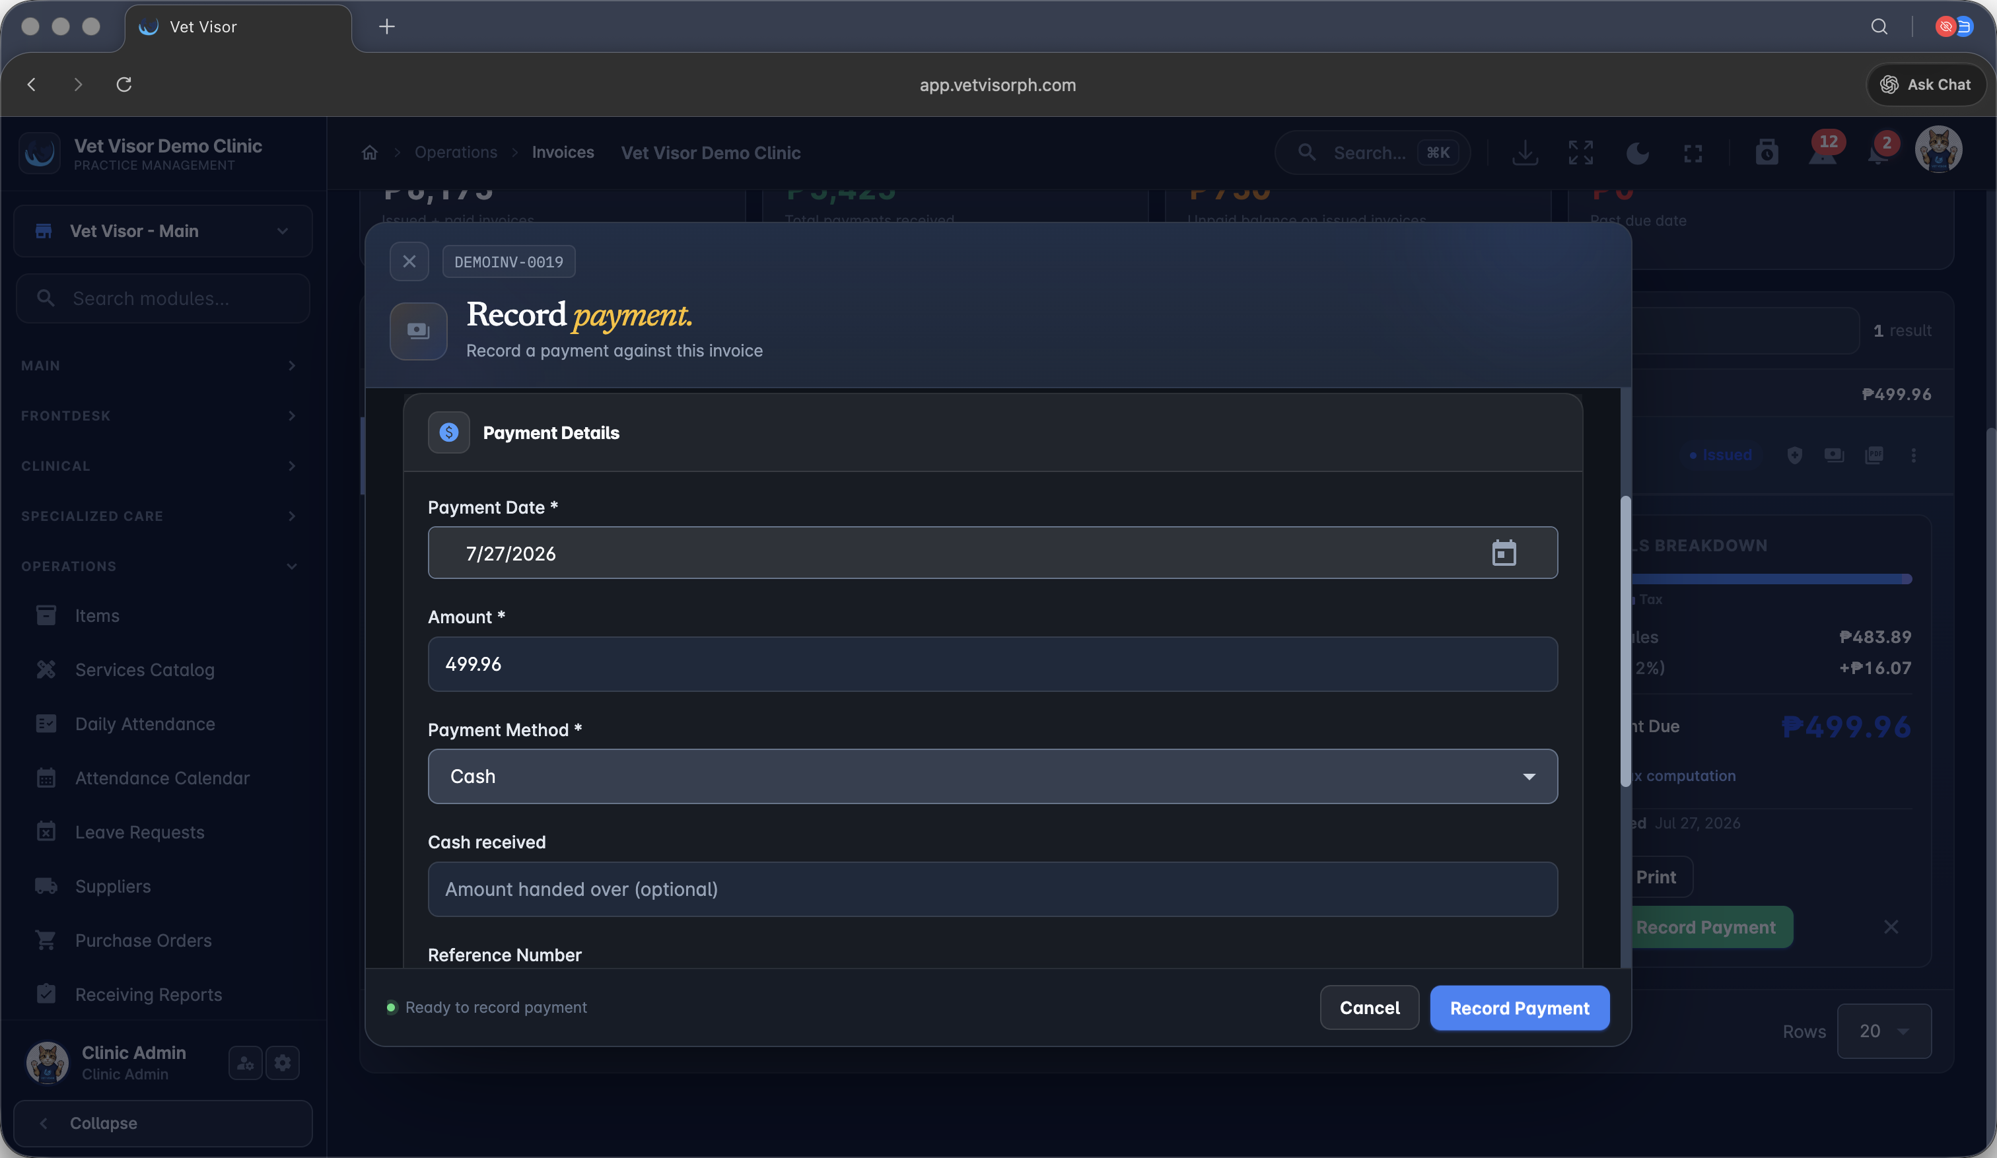Viewport: 1997px width, 1158px height.
Task: Open invoice row more options menu
Action: coord(1913,456)
